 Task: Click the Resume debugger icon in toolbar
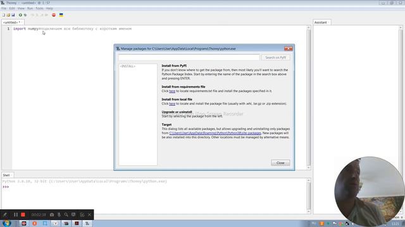(46, 15)
